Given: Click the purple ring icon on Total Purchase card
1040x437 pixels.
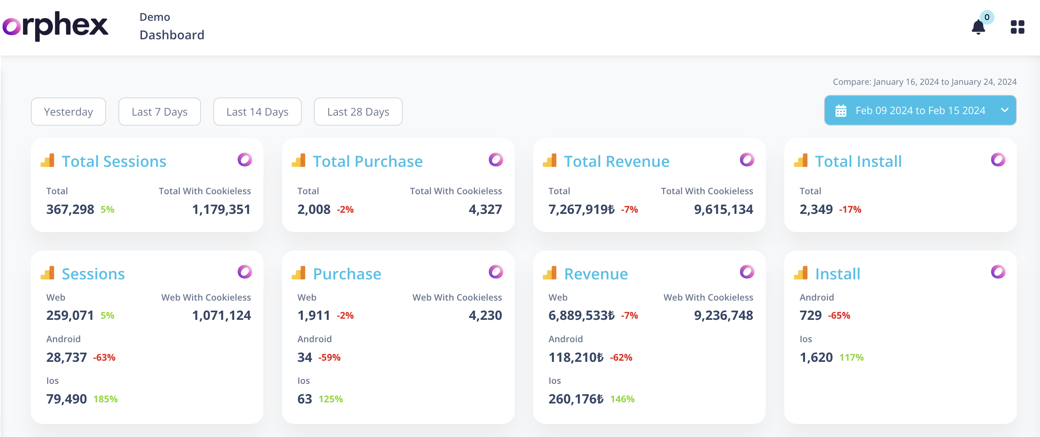Looking at the screenshot, I should [496, 160].
